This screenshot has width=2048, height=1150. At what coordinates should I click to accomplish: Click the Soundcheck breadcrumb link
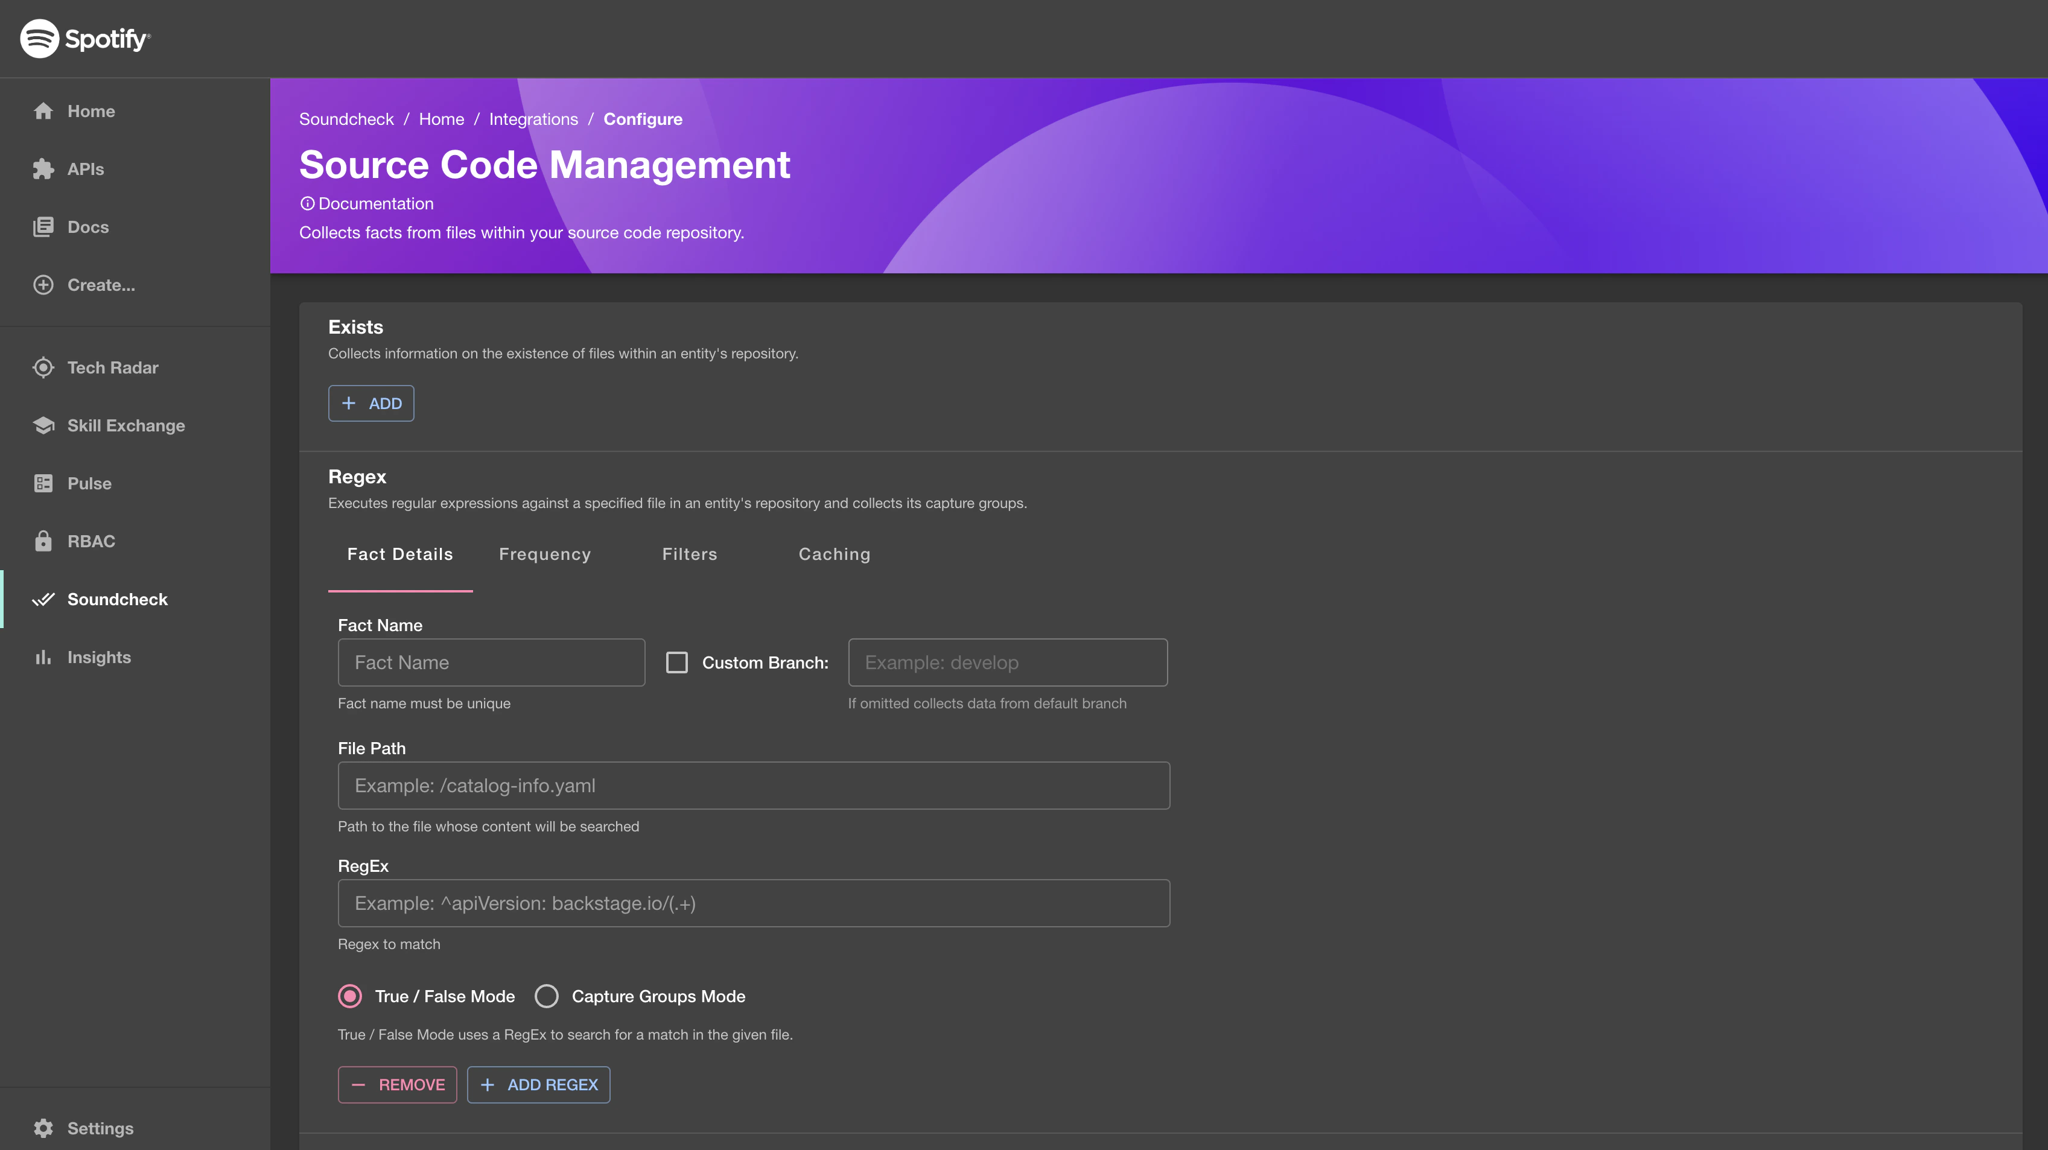(x=346, y=119)
